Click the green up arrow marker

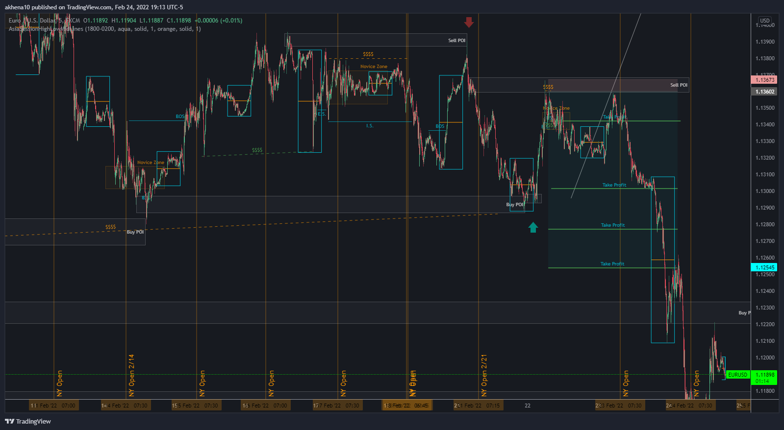point(533,227)
